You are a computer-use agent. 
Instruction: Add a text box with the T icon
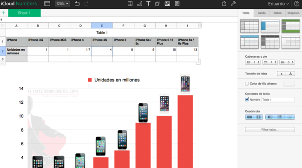pos(148,4)
